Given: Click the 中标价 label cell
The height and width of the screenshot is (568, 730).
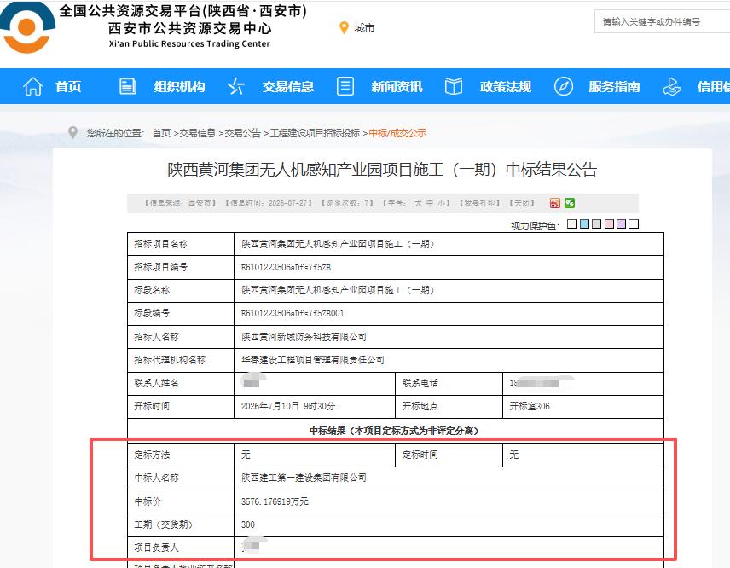Looking at the screenshot, I should (x=181, y=501).
